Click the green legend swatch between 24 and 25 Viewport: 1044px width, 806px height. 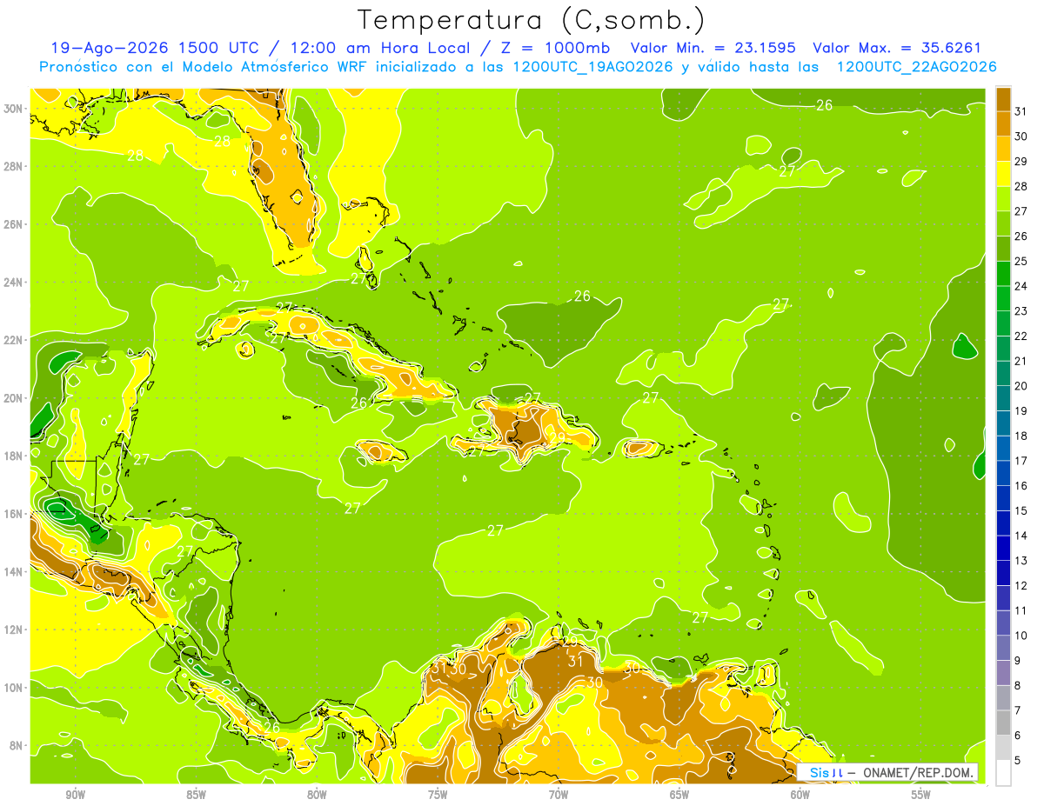(1003, 273)
